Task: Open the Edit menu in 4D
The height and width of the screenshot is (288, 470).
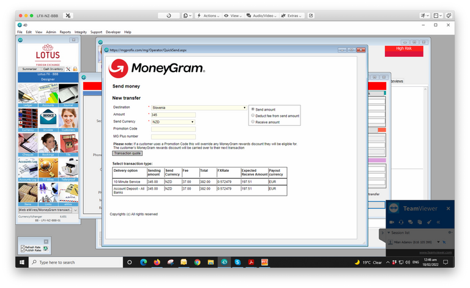Action: (29, 32)
